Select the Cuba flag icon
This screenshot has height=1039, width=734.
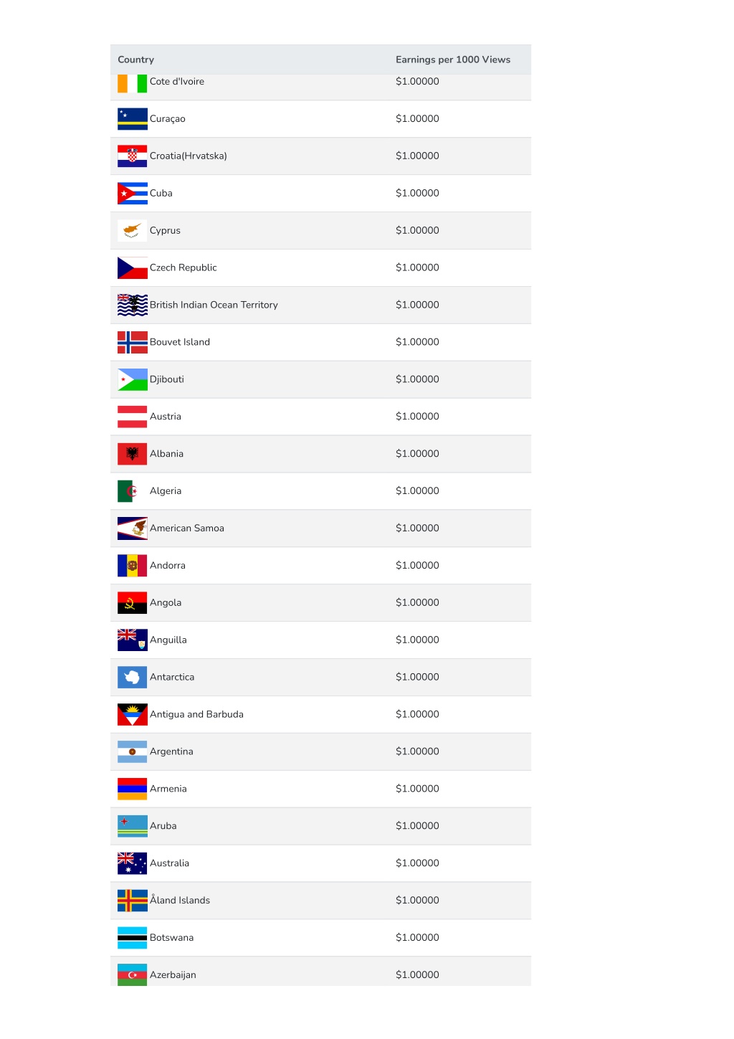(x=133, y=194)
